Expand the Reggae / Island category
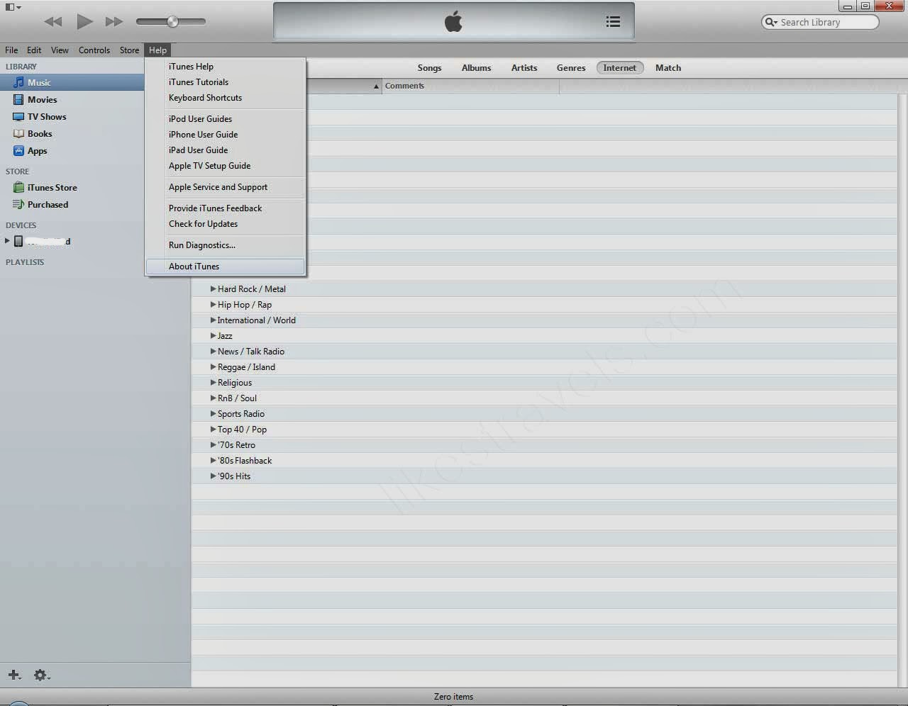908x706 pixels. point(213,366)
